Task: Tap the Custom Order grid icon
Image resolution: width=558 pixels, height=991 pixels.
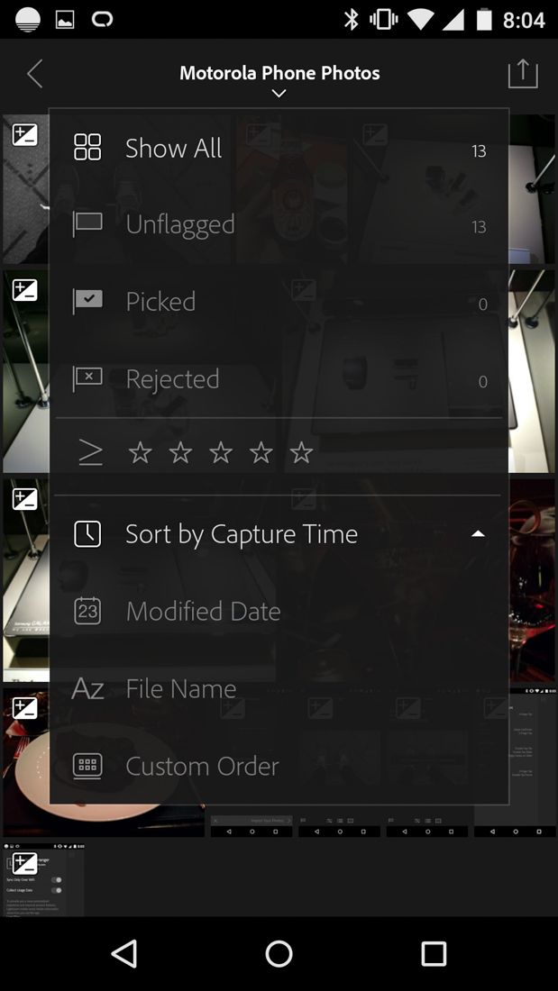Action: [87, 766]
